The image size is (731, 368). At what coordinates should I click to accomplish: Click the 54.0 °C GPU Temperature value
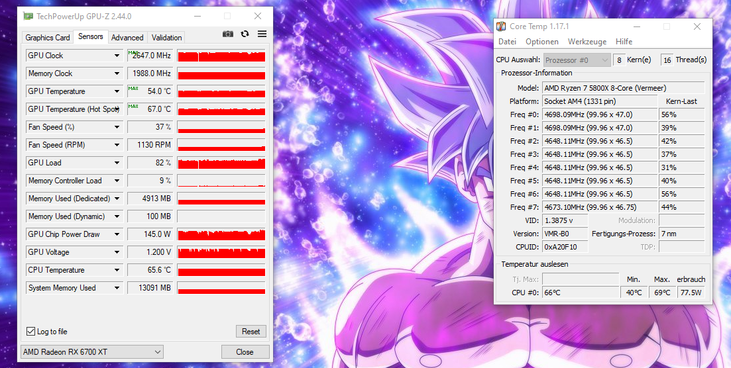[150, 91]
